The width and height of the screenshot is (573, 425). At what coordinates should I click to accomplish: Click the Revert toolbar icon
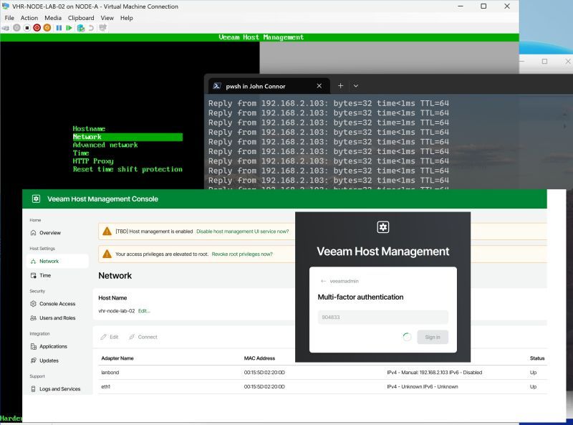91,28
